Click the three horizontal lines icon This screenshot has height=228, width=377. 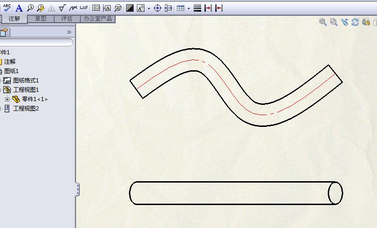point(197,8)
